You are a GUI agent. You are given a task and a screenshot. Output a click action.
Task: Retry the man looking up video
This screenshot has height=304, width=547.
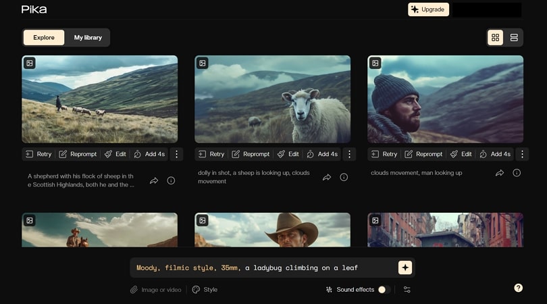384,154
